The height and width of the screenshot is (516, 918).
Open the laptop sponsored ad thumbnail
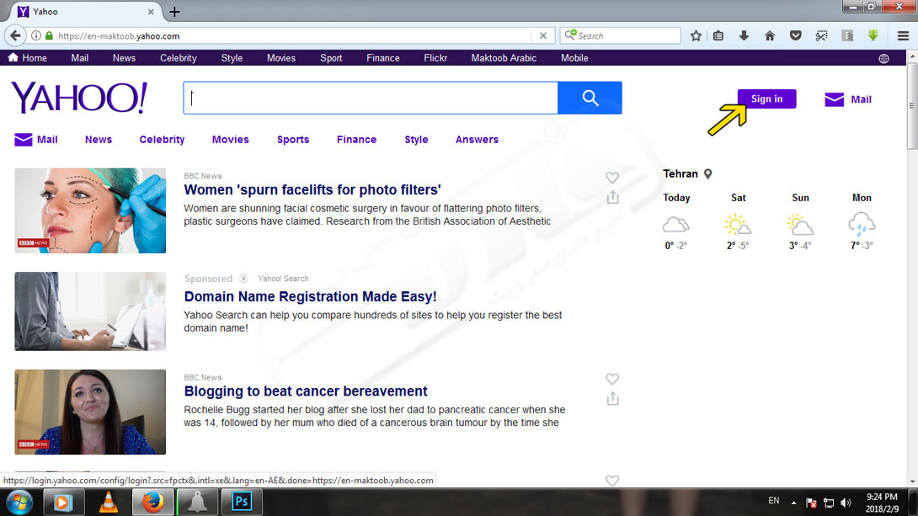tap(90, 311)
